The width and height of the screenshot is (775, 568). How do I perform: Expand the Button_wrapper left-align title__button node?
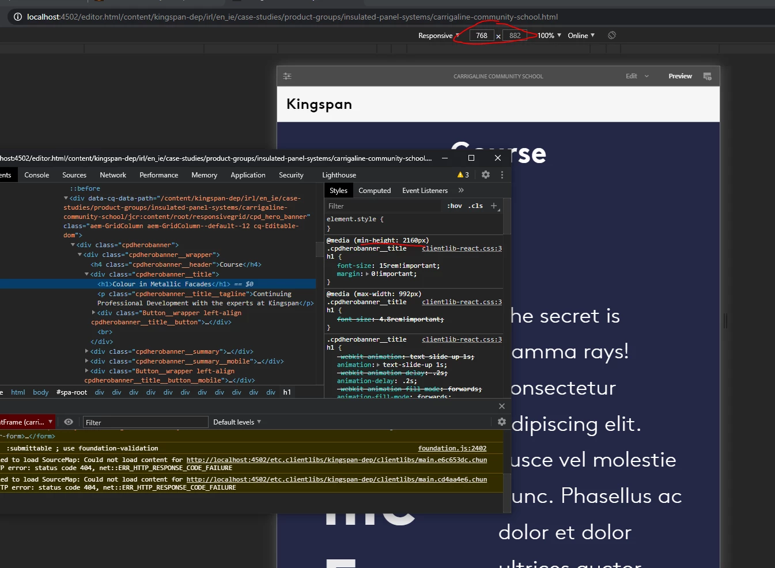pos(94,313)
